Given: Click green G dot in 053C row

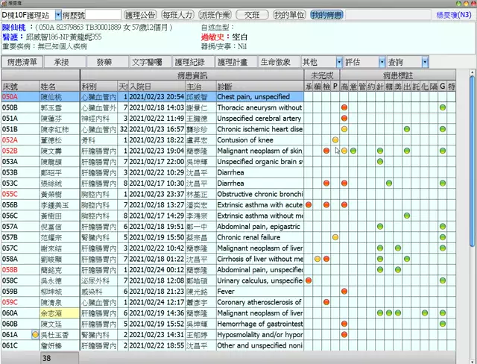Looking at the screenshot, I should [x=443, y=183].
